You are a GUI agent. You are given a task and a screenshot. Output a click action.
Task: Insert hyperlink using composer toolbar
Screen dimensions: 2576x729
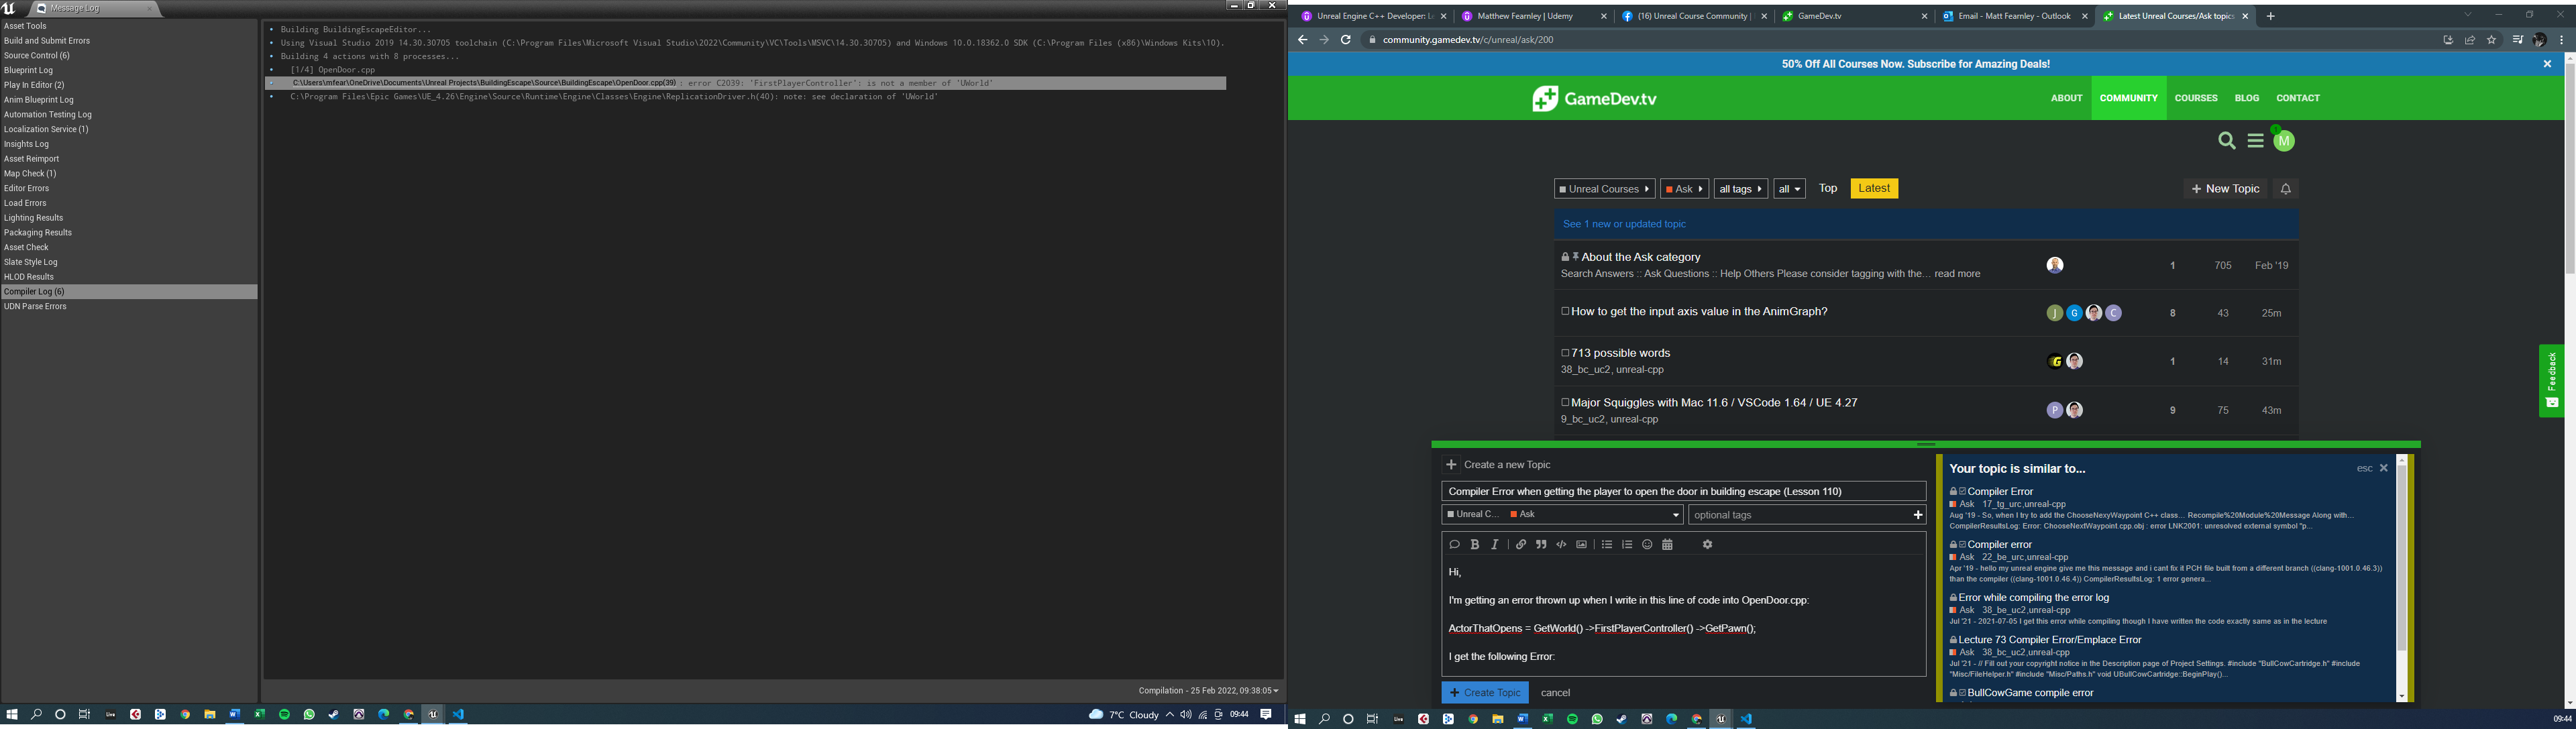coord(1521,545)
